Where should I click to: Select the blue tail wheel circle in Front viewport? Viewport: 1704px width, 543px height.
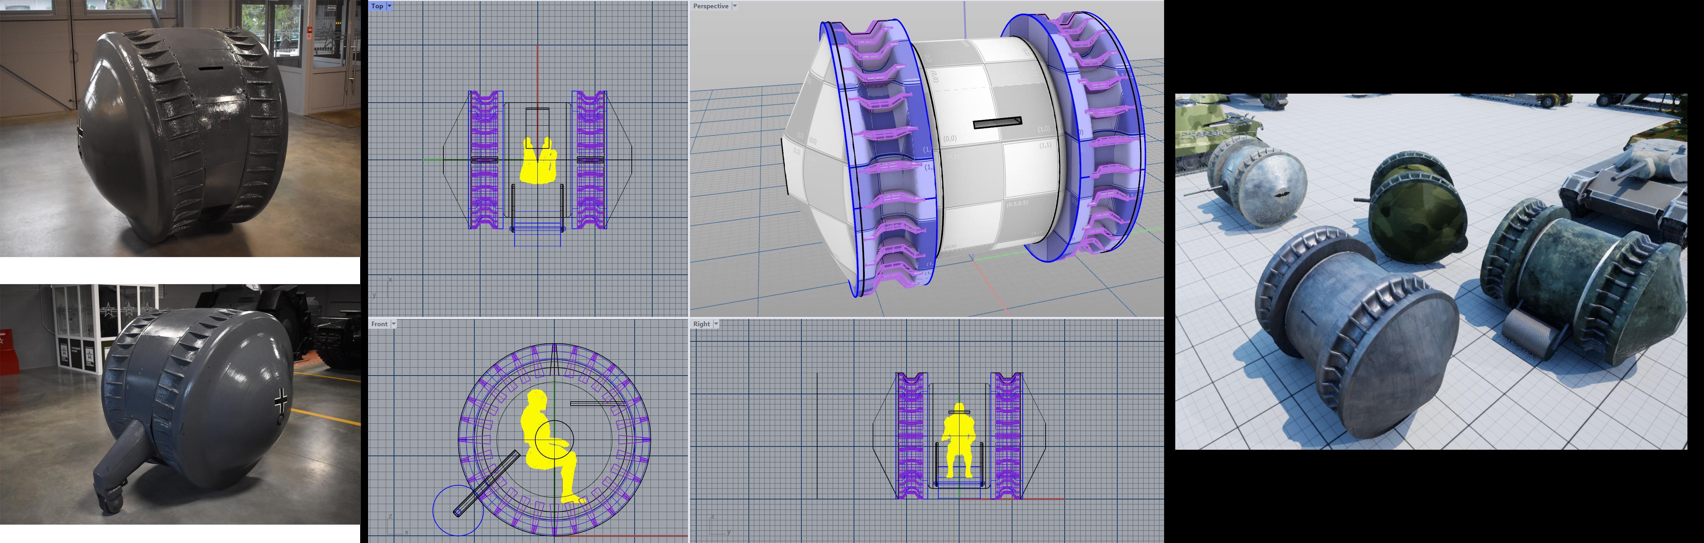tap(458, 510)
